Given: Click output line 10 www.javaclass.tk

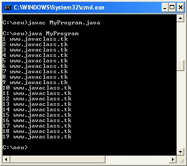Looking at the screenshot, I should click(x=37, y=88).
